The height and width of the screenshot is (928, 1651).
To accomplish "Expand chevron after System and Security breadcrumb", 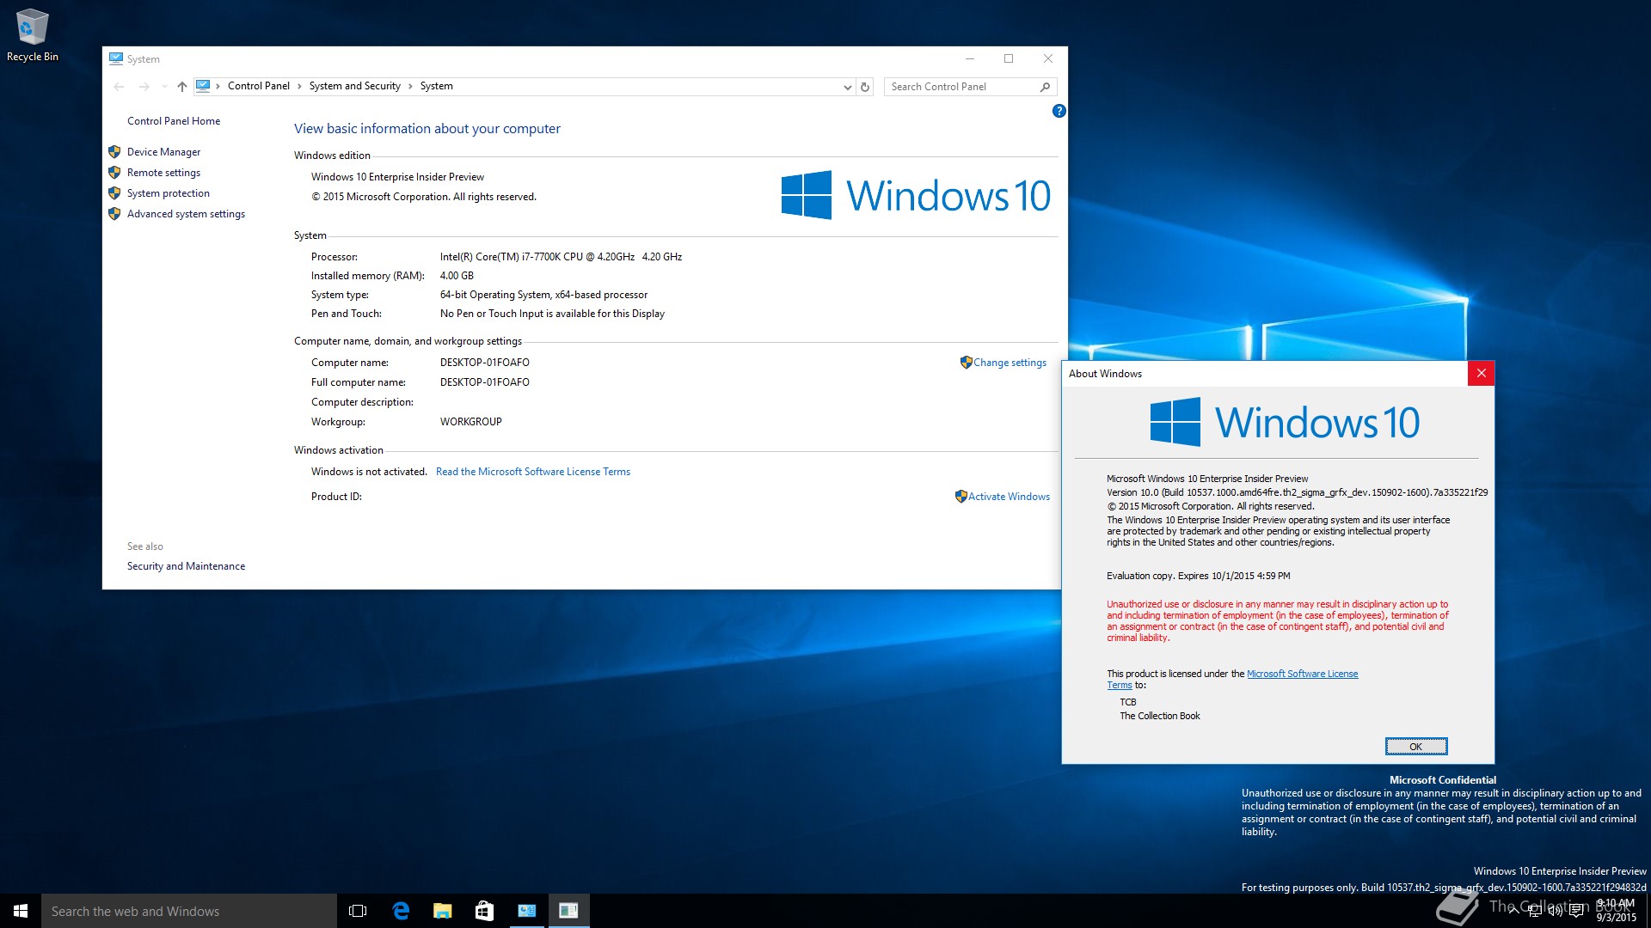I will pyautogui.click(x=410, y=86).
